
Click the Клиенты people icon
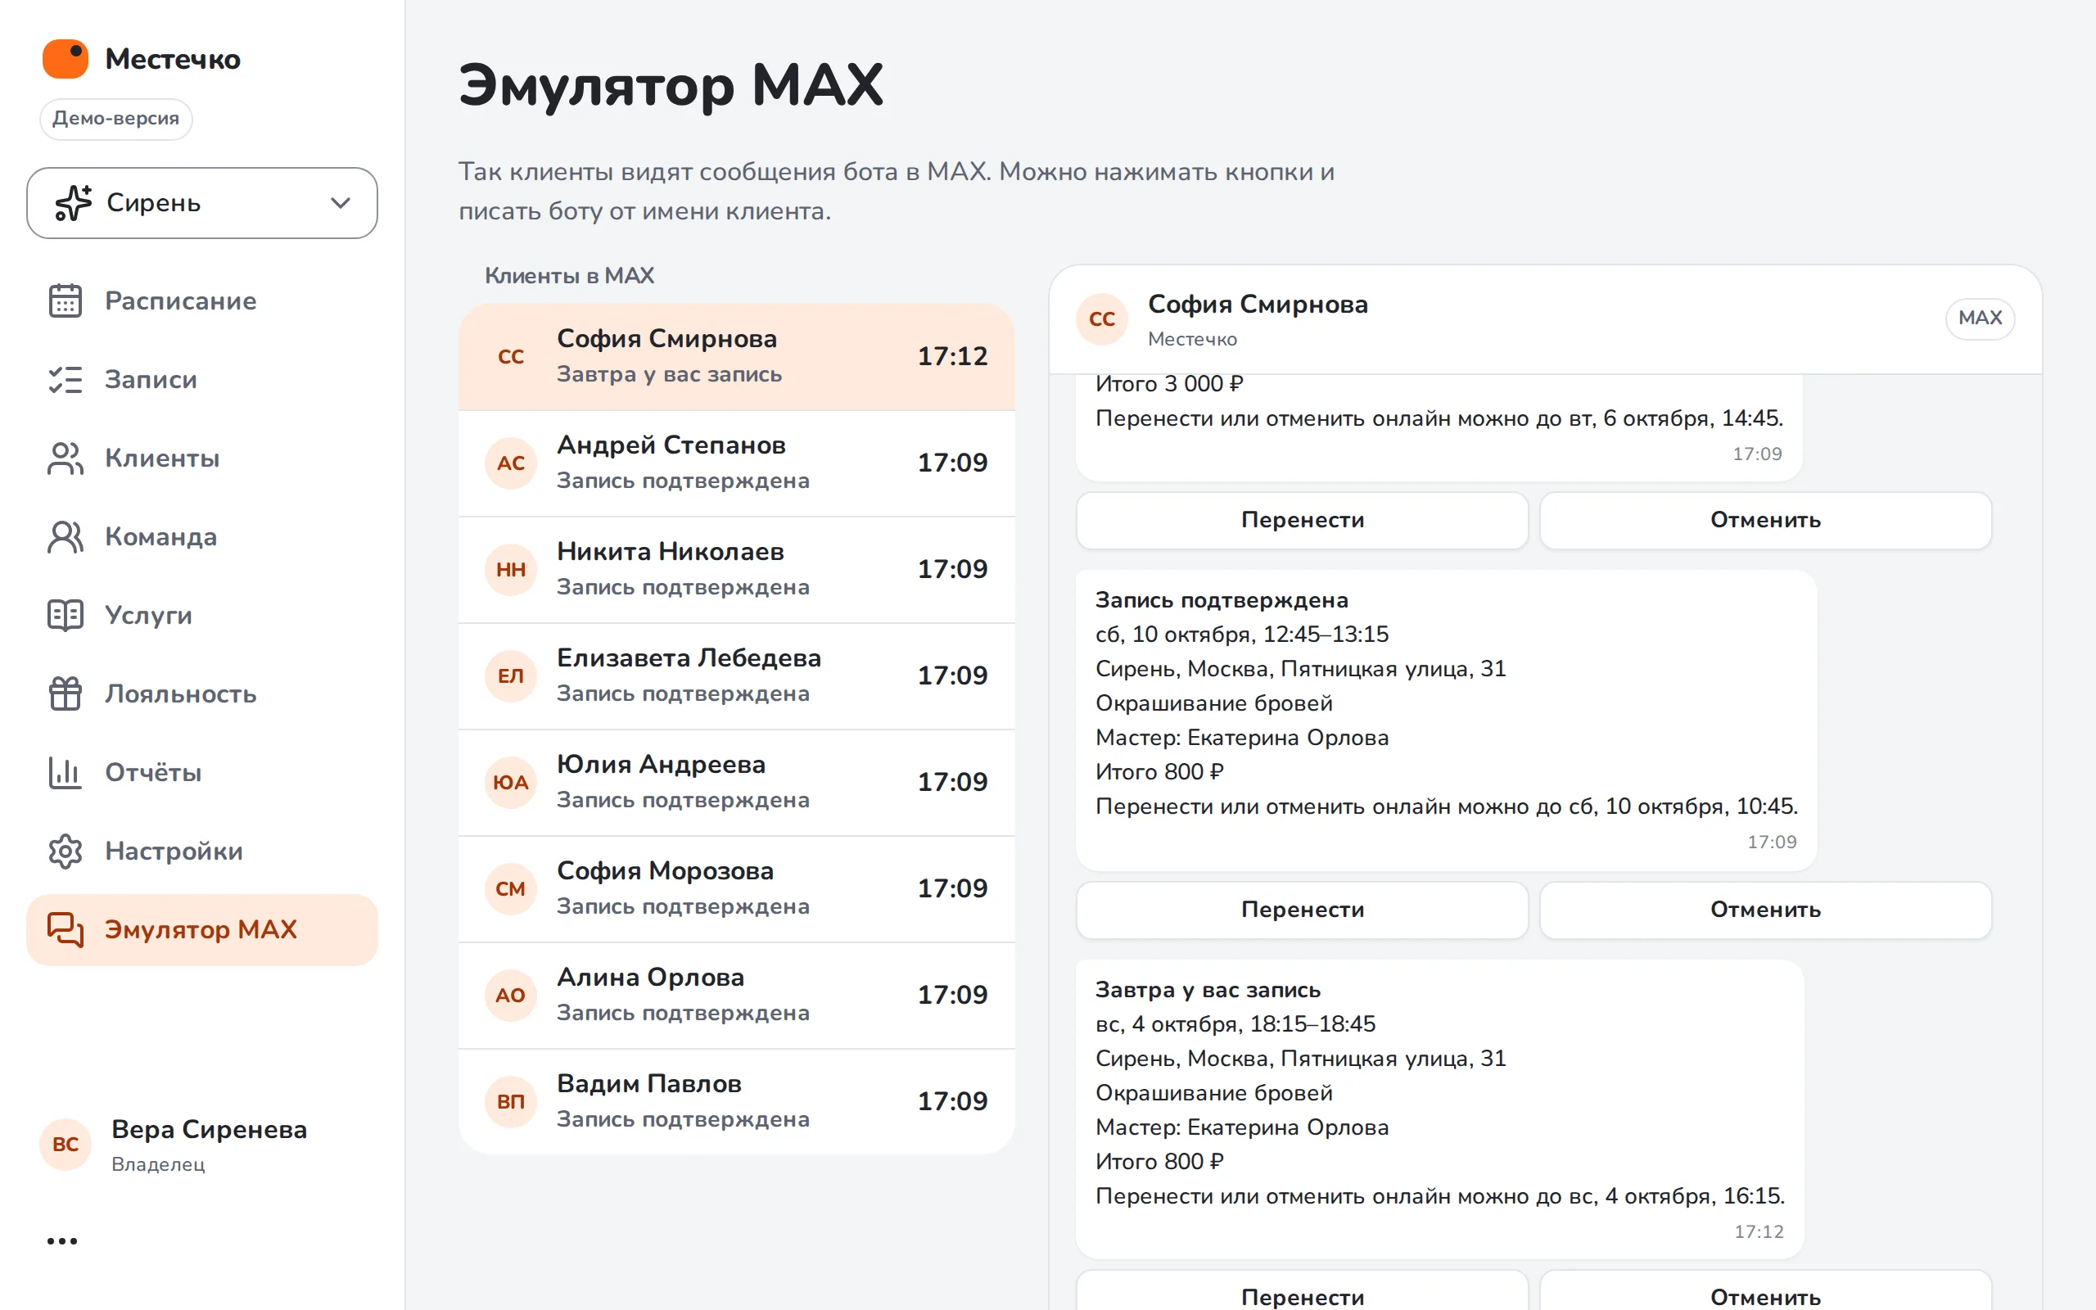[65, 458]
